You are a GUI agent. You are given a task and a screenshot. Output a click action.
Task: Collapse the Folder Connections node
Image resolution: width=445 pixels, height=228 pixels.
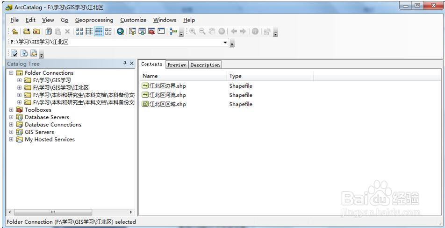(x=11, y=73)
